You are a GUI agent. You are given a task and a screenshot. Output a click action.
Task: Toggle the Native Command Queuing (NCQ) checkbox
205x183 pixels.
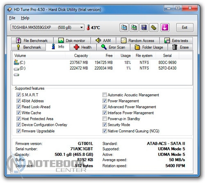click(105, 131)
